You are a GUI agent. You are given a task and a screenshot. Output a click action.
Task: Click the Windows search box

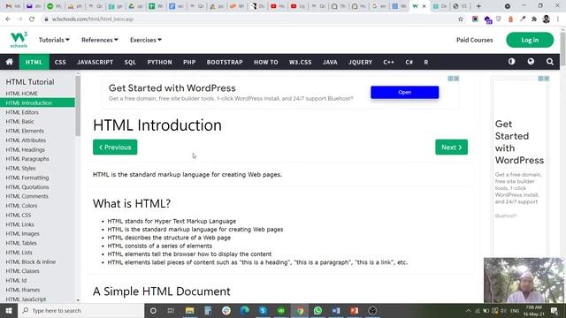pos(81,310)
